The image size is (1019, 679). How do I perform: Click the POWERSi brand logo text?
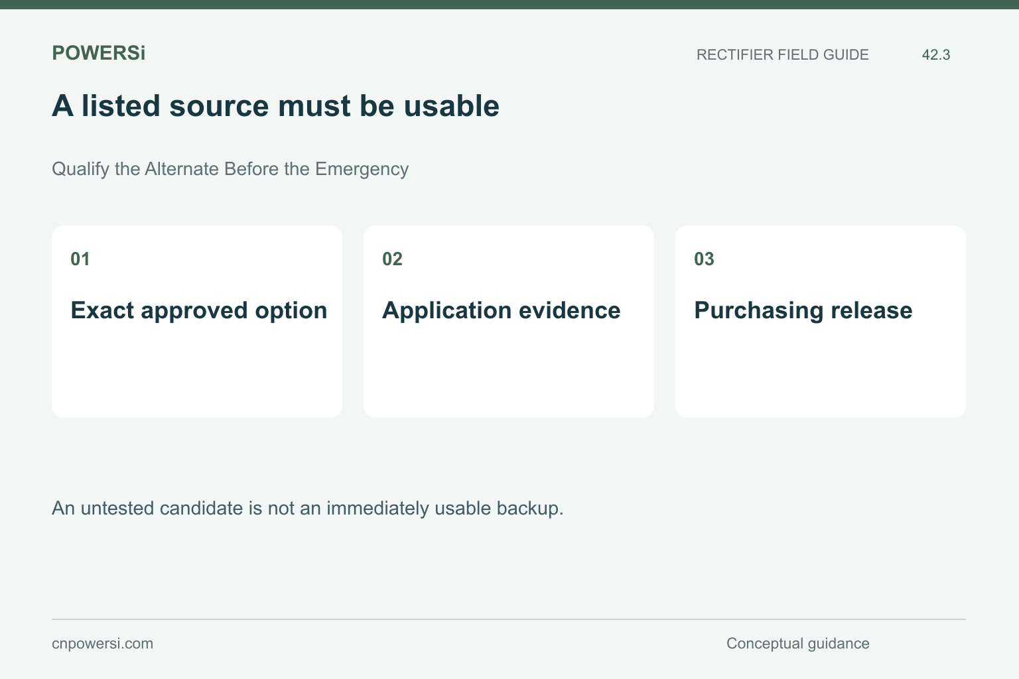[98, 53]
